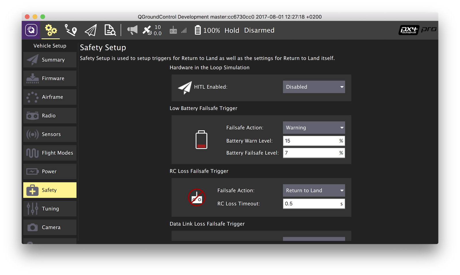Open the Sensors setup page

(x=50, y=134)
